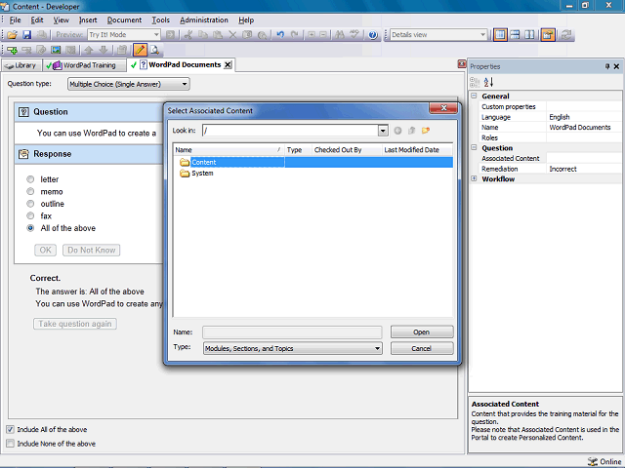The height and width of the screenshot is (468, 625).
Task: Click the spell check ABC icon
Action: (354, 35)
